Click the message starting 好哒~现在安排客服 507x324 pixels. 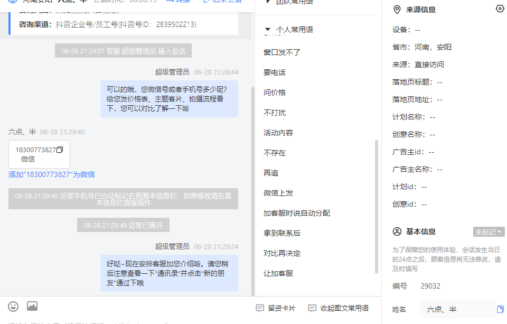169,273
